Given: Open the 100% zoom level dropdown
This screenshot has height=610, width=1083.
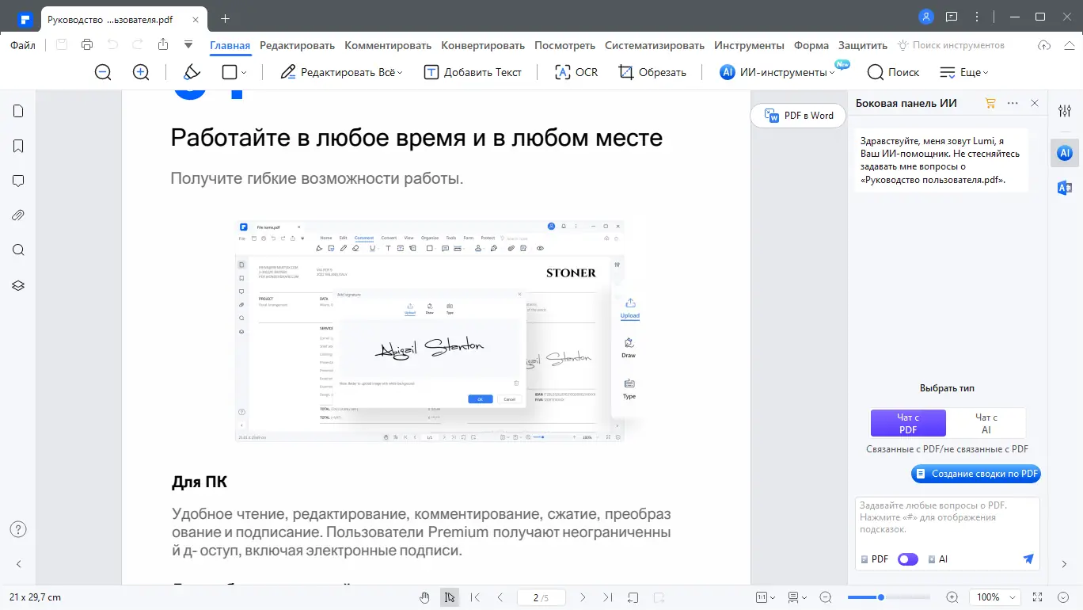Looking at the screenshot, I should pos(994,597).
